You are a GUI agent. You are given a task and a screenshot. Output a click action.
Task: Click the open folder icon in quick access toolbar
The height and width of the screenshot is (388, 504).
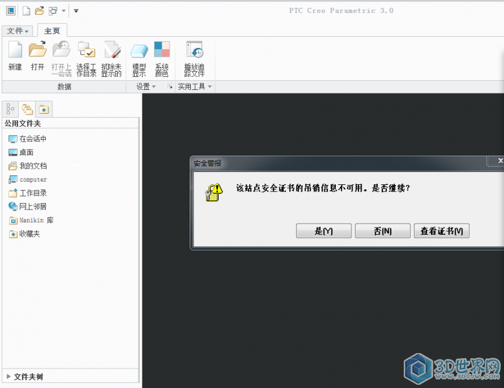[39, 11]
